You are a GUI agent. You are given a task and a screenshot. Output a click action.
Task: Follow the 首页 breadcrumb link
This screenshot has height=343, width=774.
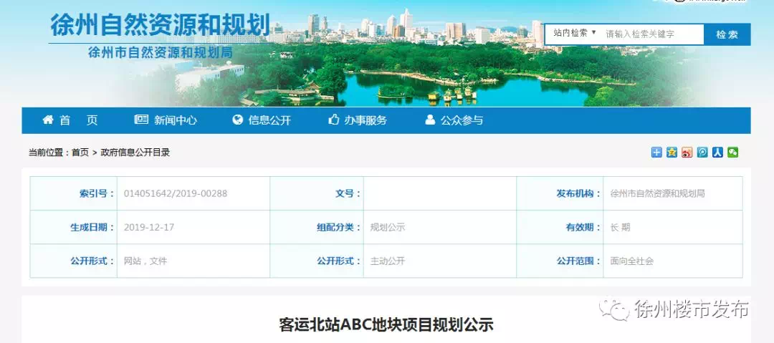click(x=80, y=153)
